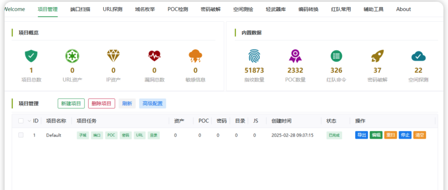Click the 37 password crack count
The height and width of the screenshot is (190, 448).
pyautogui.click(x=377, y=70)
